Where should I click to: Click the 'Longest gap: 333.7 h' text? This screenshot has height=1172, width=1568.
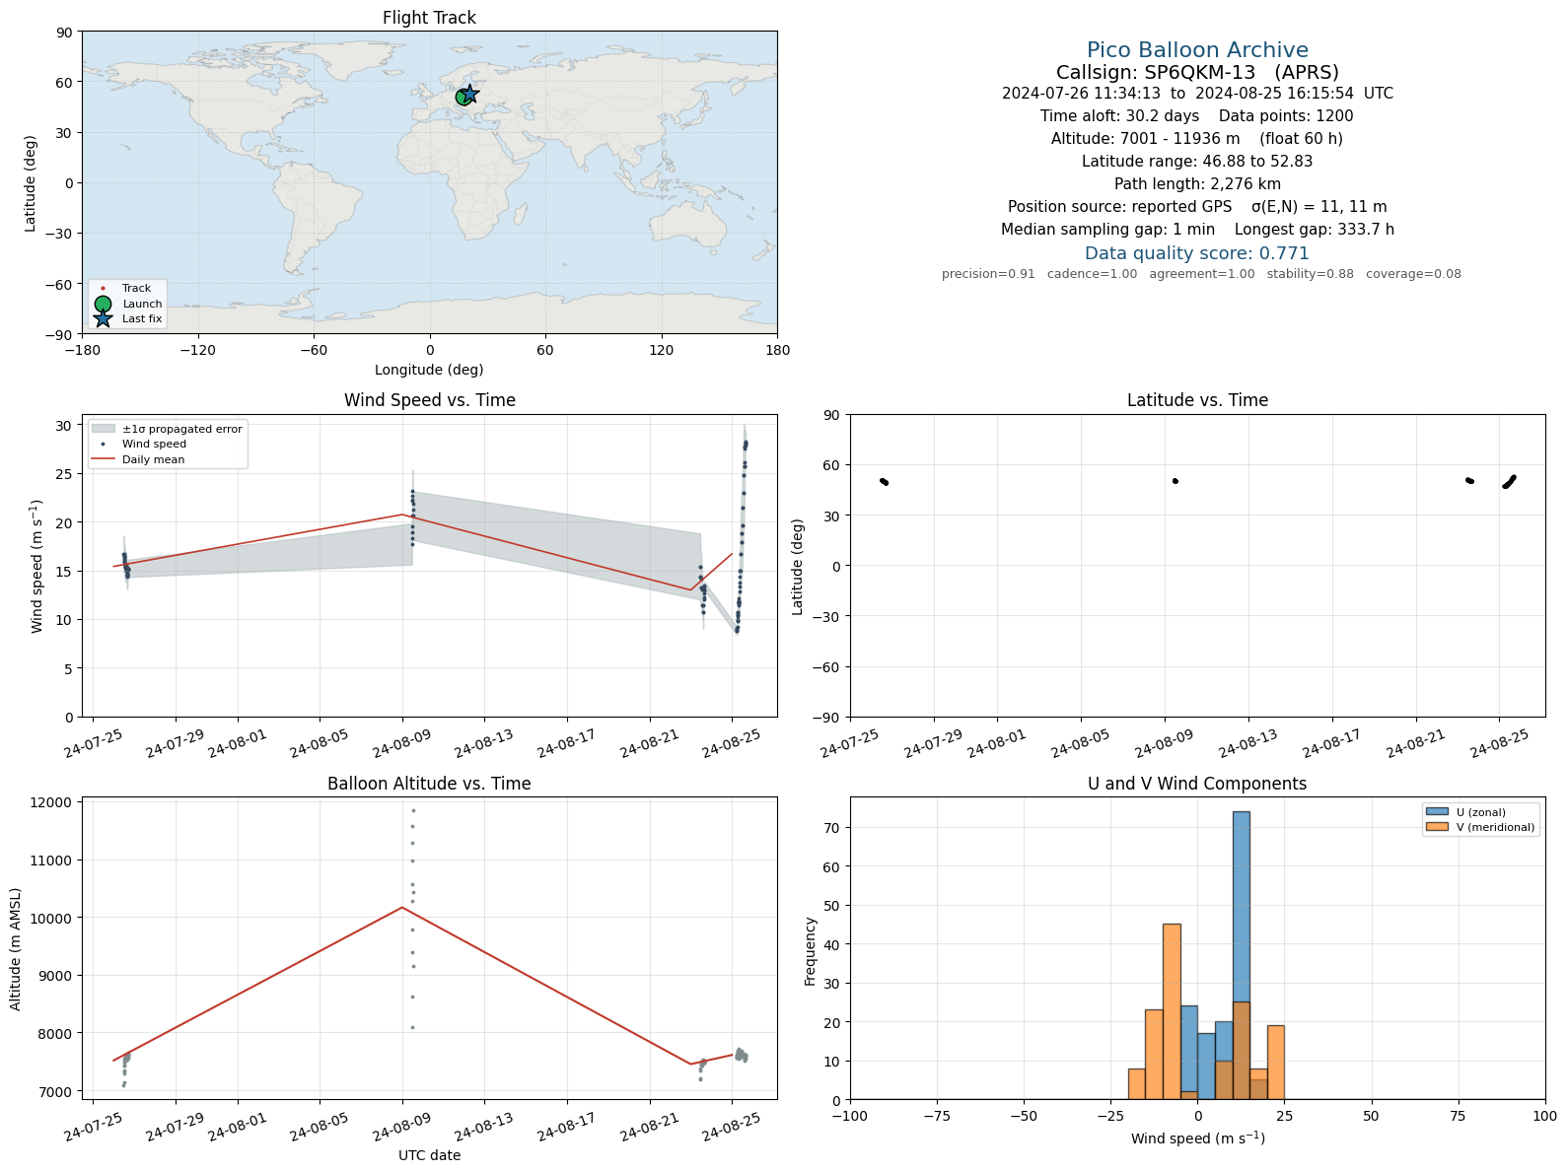(x=1315, y=230)
